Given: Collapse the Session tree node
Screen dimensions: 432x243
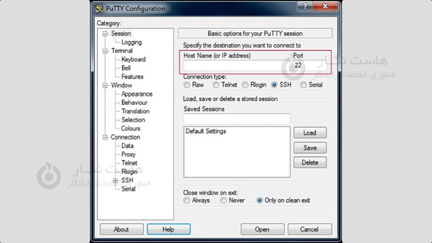Looking at the screenshot, I should [105, 34].
